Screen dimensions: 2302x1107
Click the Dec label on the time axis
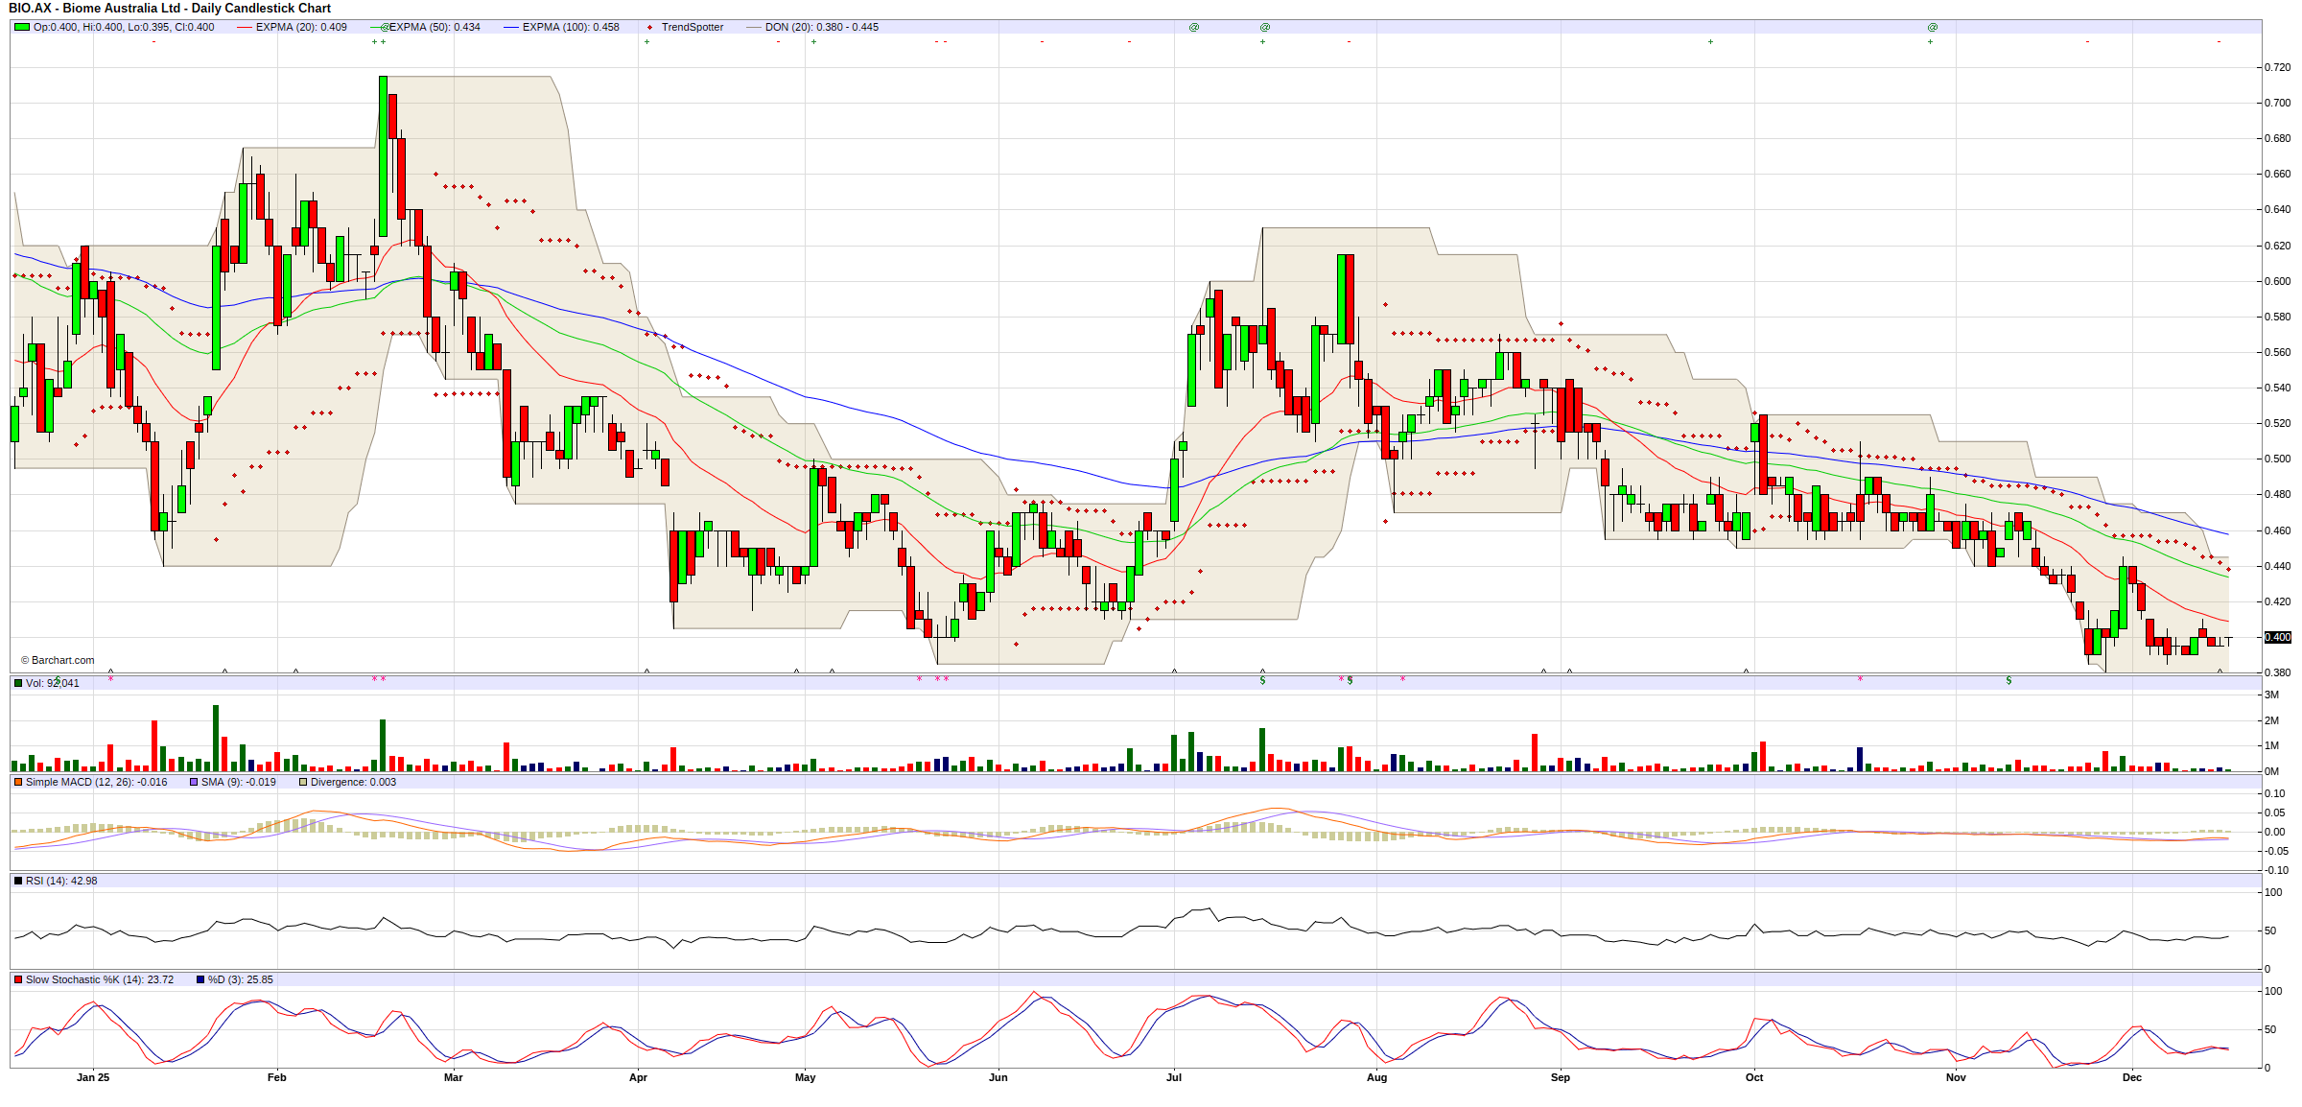2131,1077
